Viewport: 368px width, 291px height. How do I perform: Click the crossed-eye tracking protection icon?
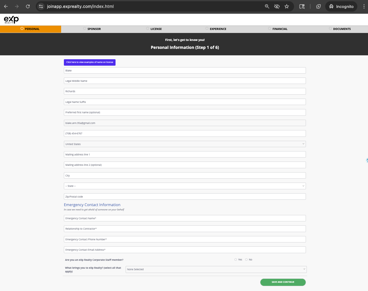[x=277, y=6]
